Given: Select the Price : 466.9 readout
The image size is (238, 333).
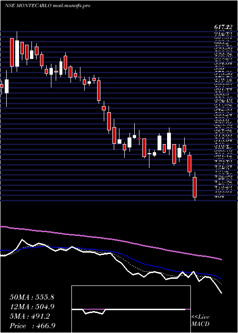Looking at the screenshot, I should (x=32, y=326).
